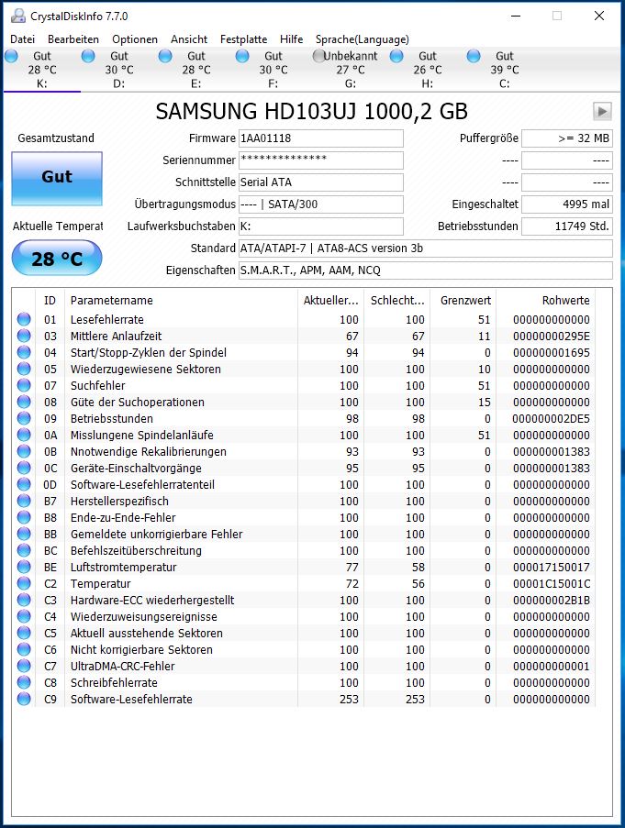Select Nicht korrigierbare Sektoren row text
The height and width of the screenshot is (828, 625).
point(141,649)
